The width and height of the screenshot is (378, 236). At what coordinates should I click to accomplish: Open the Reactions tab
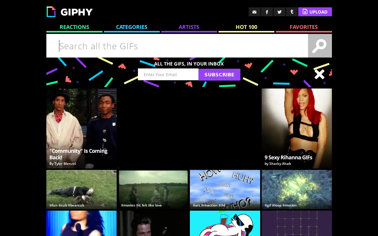(74, 27)
